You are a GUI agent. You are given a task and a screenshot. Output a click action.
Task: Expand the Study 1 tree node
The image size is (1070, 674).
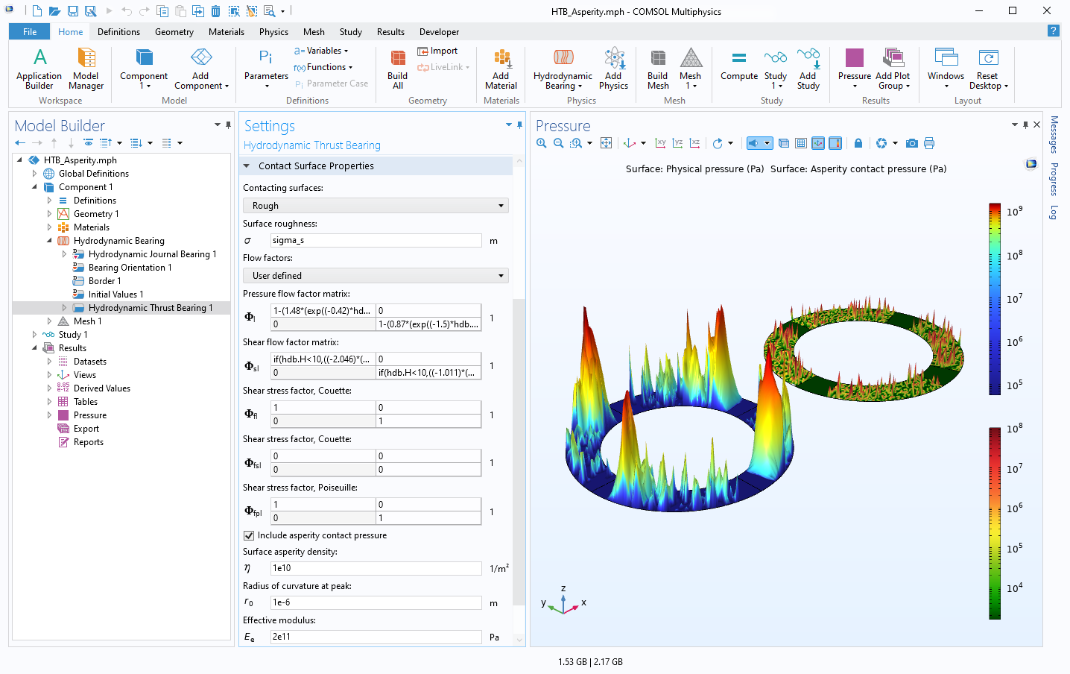tap(34, 335)
